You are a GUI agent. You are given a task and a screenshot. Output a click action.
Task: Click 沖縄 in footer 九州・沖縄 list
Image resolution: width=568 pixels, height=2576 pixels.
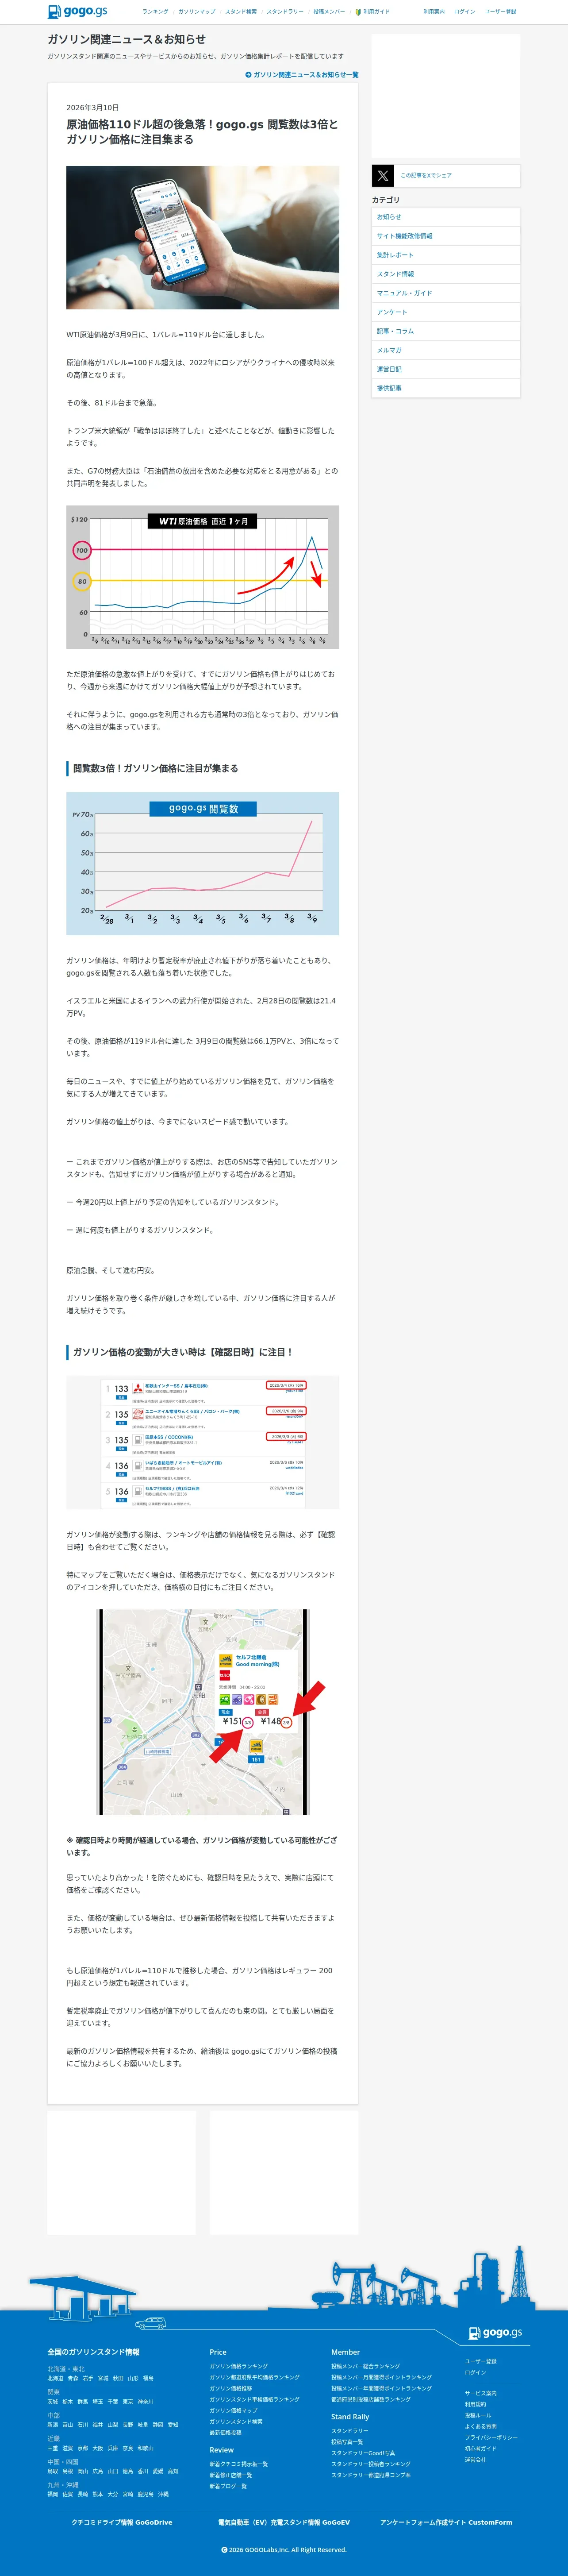pyautogui.click(x=163, y=2494)
